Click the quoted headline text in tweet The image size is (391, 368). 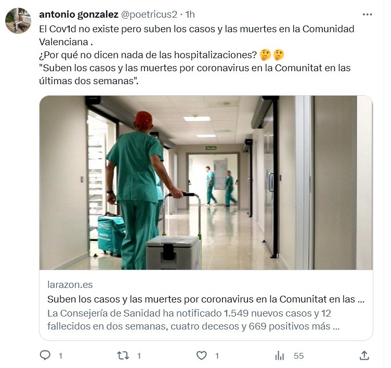pos(195,74)
